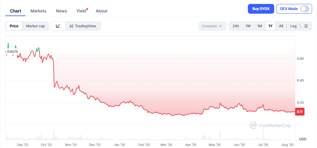The height and width of the screenshot is (148, 317).
Task: Set range to 1Y
Action: 270,26
